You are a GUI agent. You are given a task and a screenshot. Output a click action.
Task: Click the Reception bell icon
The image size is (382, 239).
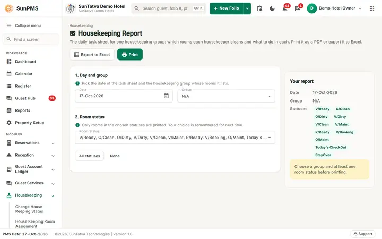click(9, 155)
